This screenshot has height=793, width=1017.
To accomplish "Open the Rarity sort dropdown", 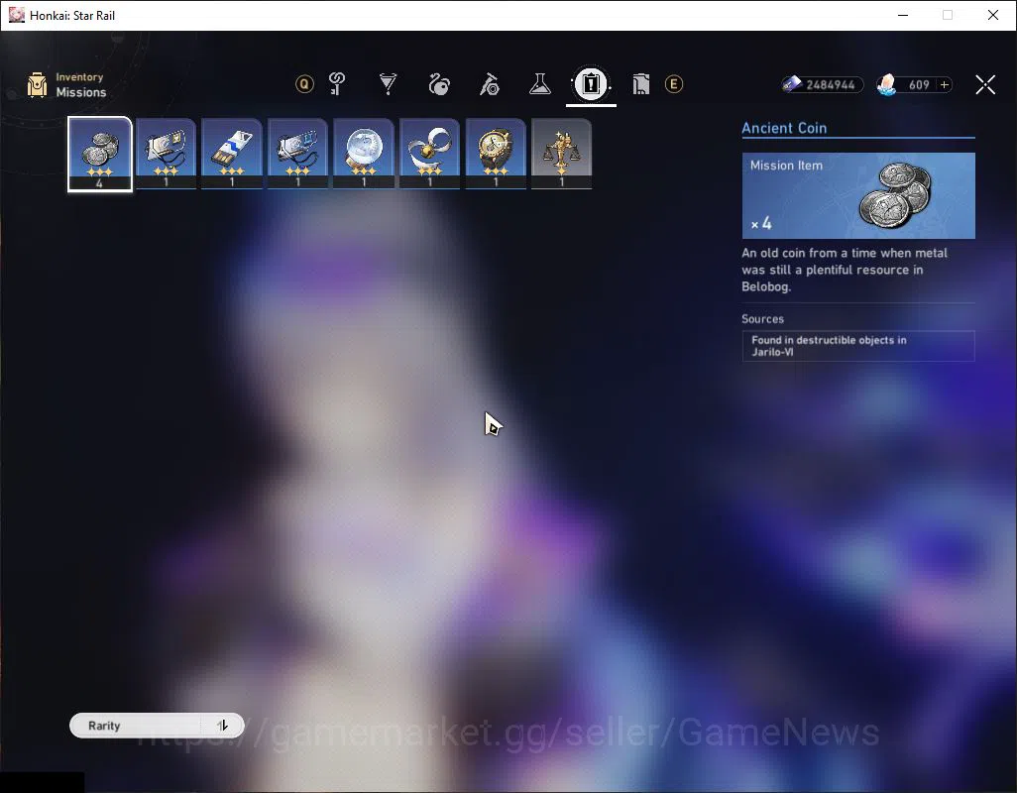I will [x=157, y=726].
